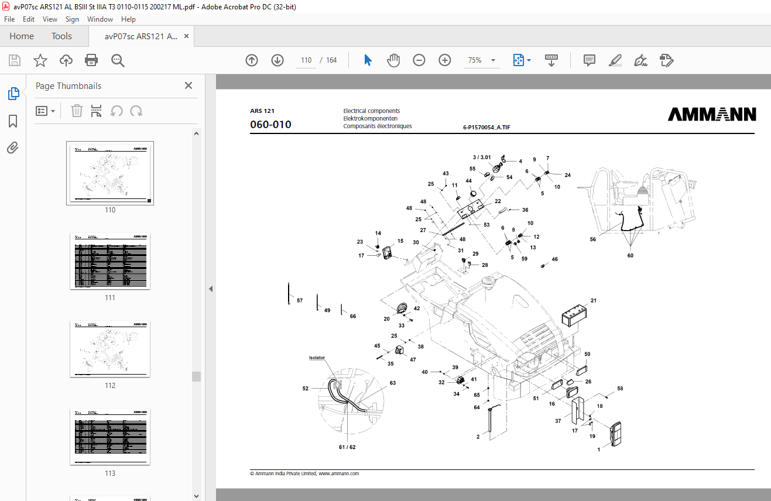Open the send-for-comments toolbar icon
The image size is (771, 501).
tap(666, 60)
